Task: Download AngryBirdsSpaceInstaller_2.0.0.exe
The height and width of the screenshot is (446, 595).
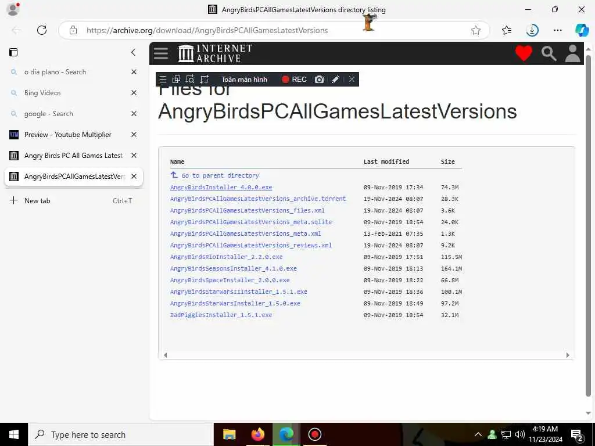Action: click(x=230, y=280)
